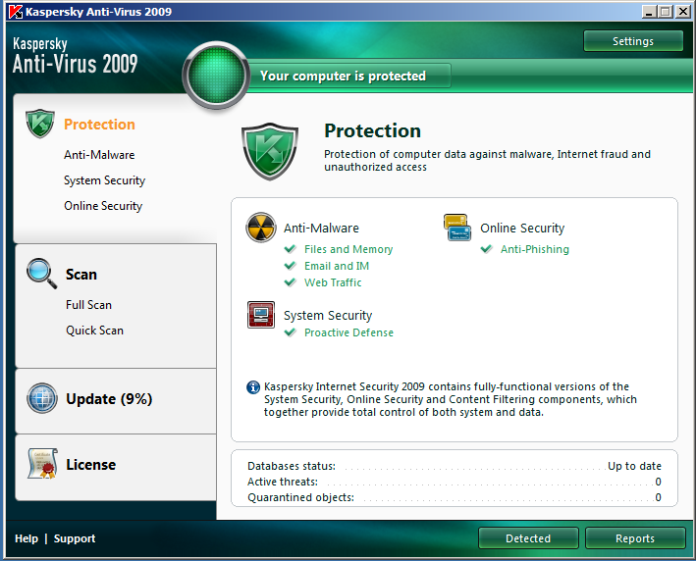
Task: Click the Scan magnifying glass icon
Action: pos(41,274)
